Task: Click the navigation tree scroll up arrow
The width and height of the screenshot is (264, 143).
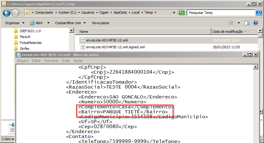Action: coord(71,30)
